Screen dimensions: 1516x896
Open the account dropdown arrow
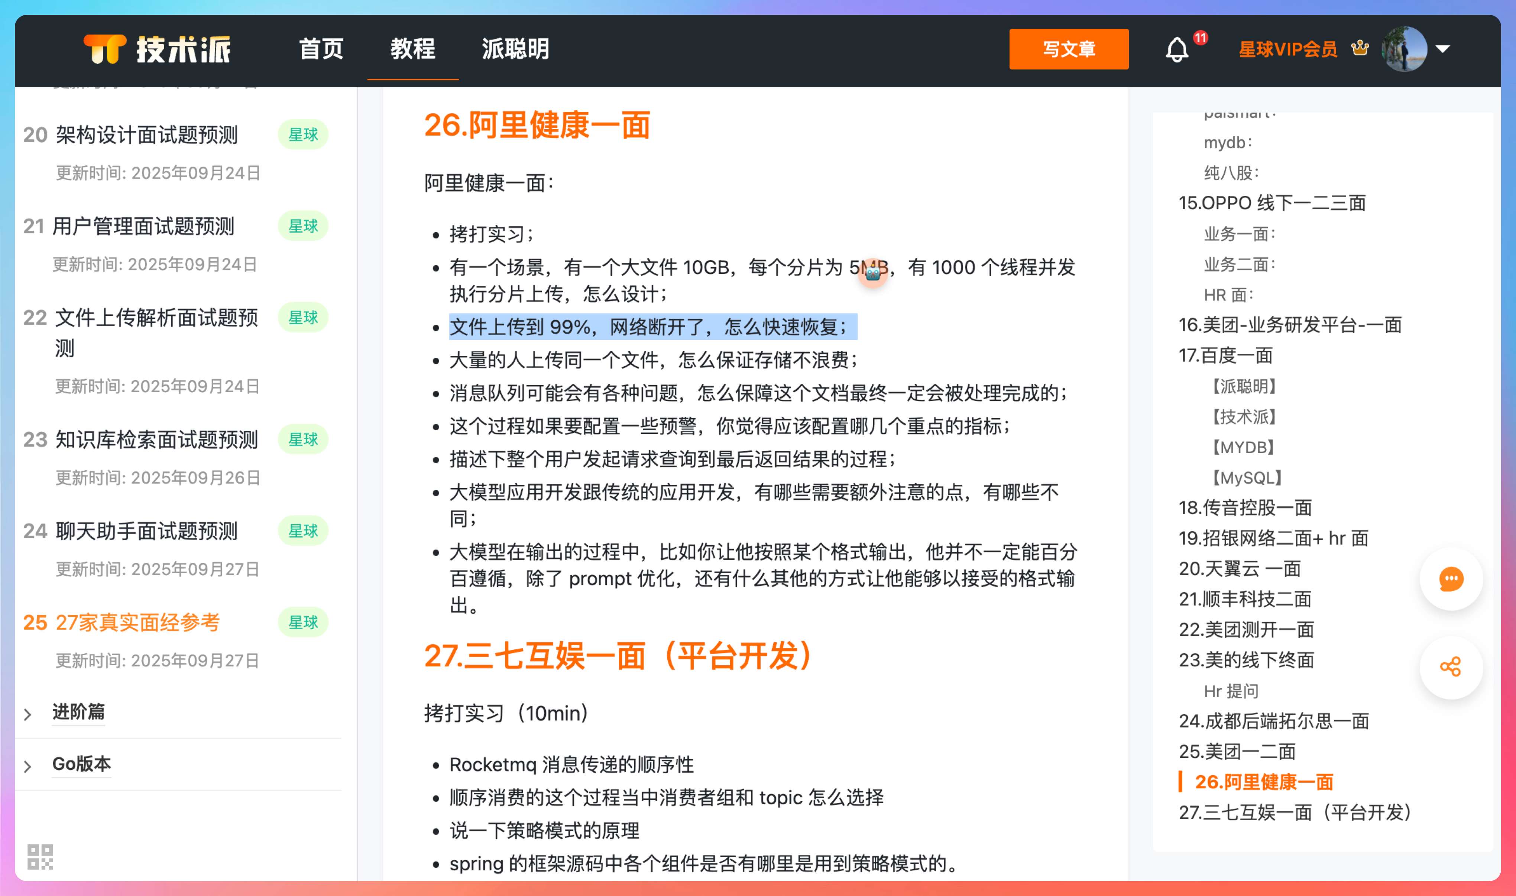1443,49
